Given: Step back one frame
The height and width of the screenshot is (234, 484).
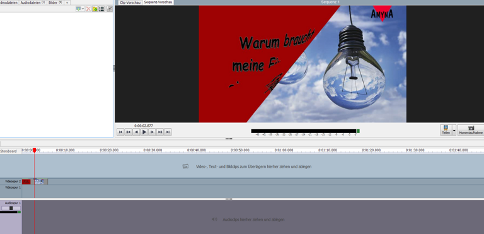Looking at the screenshot, I should pos(136,132).
